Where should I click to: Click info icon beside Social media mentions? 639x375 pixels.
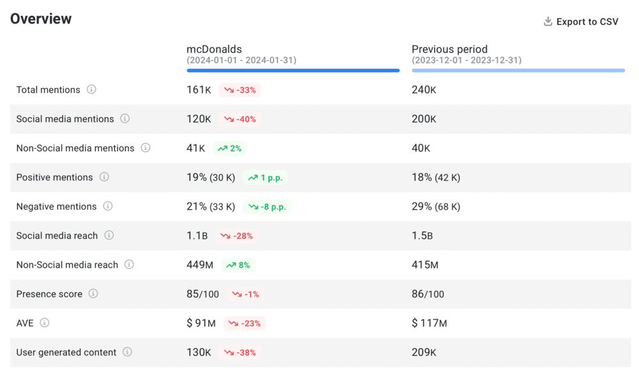[125, 119]
